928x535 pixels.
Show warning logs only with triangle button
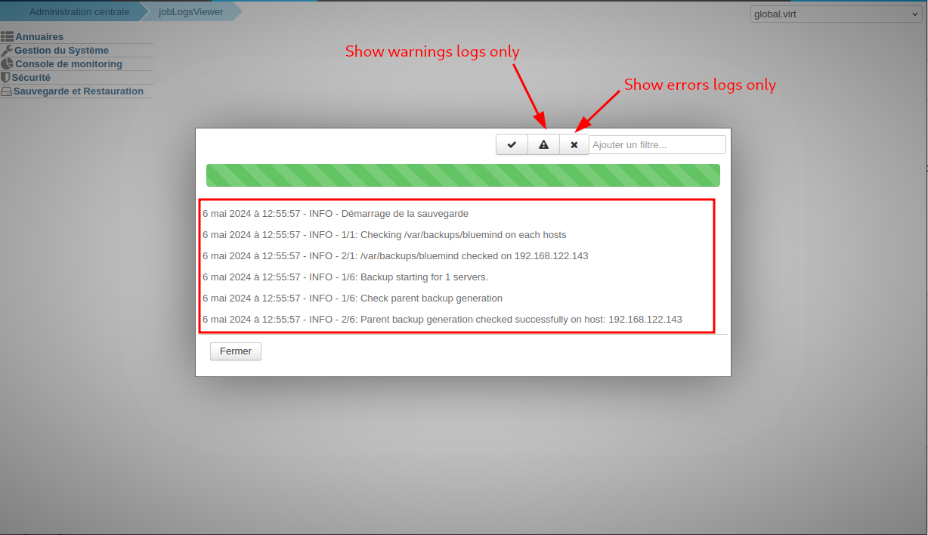[543, 144]
